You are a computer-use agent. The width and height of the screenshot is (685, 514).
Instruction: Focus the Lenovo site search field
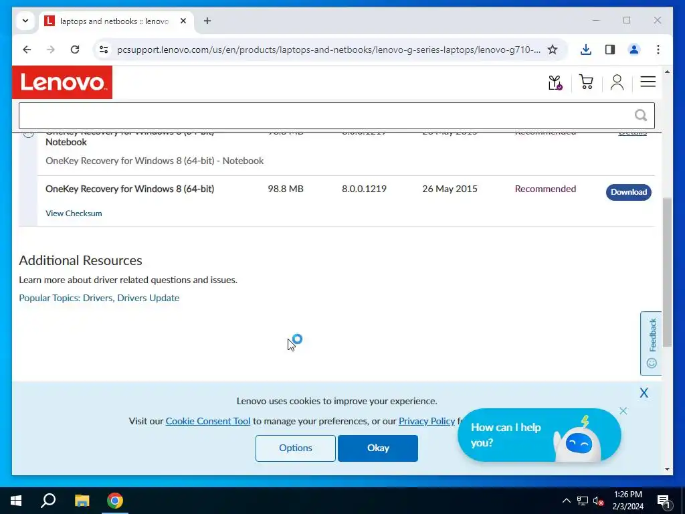tap(336, 116)
